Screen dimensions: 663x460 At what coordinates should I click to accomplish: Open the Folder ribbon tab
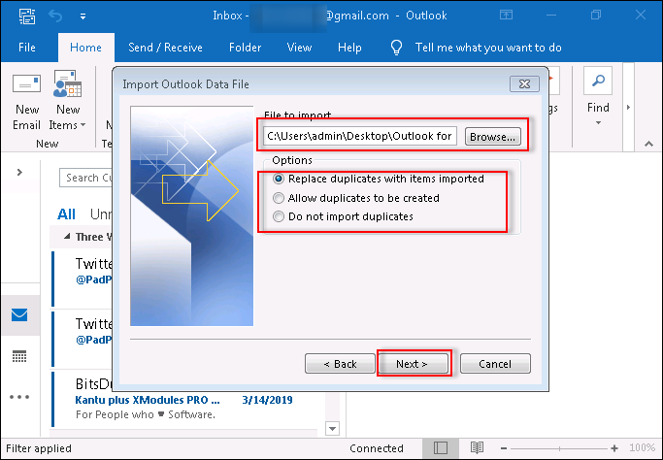coord(246,48)
